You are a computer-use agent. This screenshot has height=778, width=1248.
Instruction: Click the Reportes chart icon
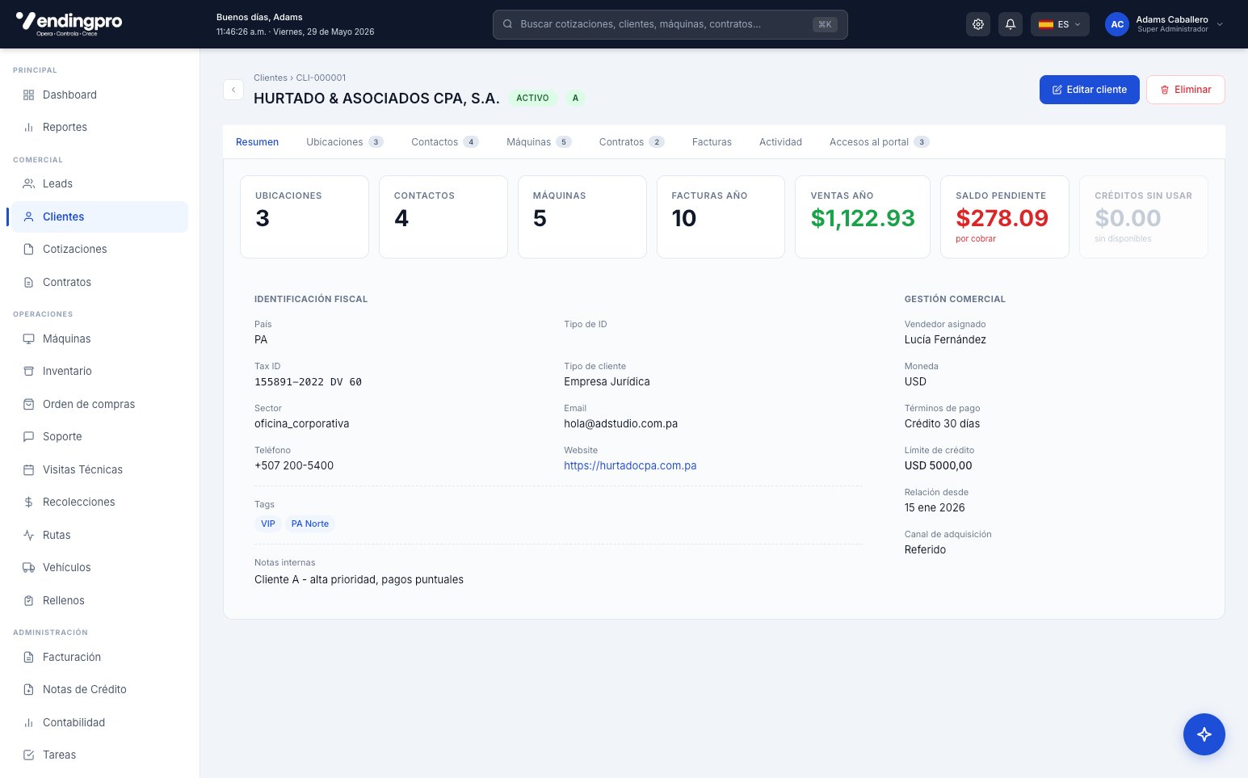pos(28,127)
